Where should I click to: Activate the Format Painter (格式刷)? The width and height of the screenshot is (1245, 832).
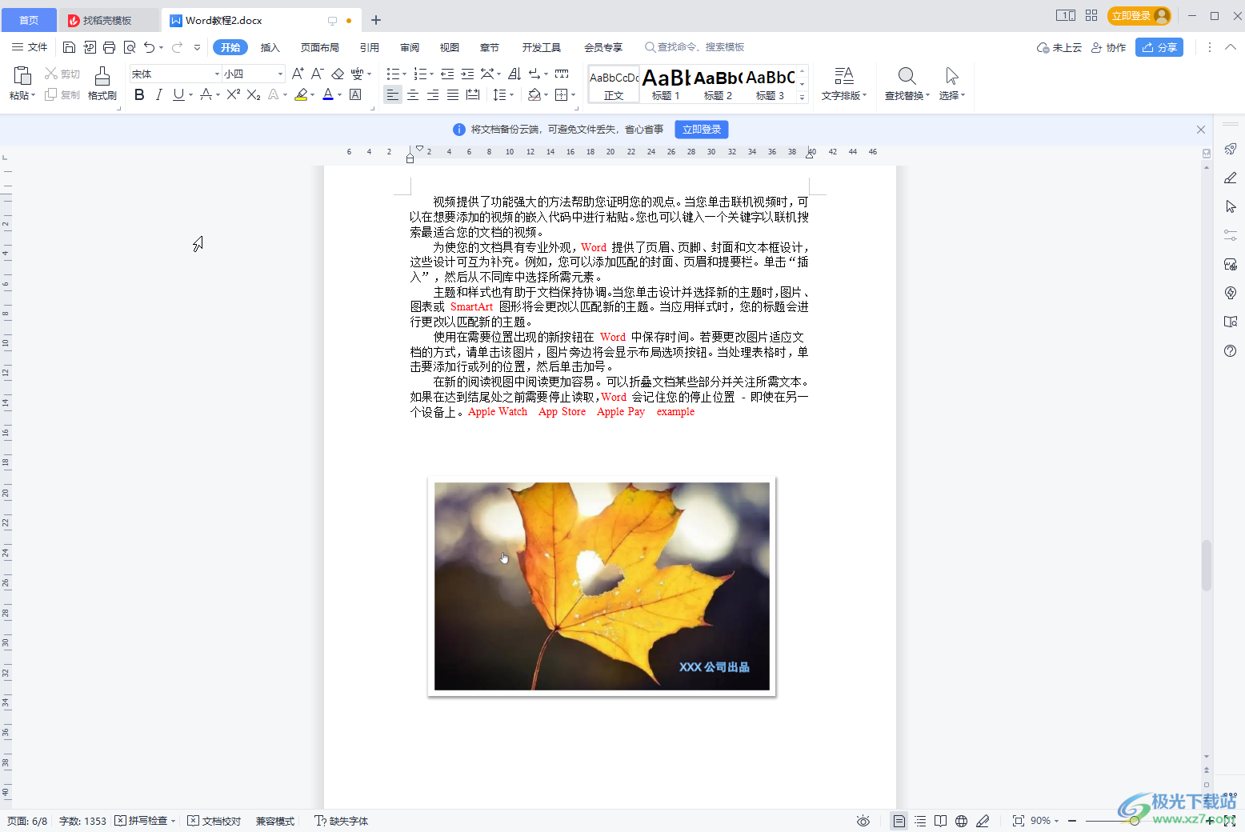tap(102, 83)
